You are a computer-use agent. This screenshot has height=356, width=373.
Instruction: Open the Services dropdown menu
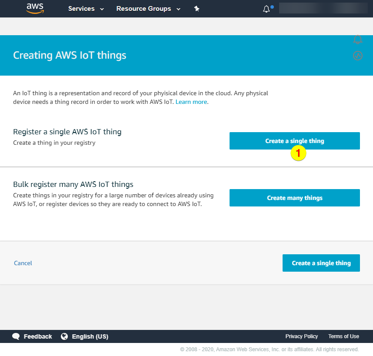click(86, 9)
